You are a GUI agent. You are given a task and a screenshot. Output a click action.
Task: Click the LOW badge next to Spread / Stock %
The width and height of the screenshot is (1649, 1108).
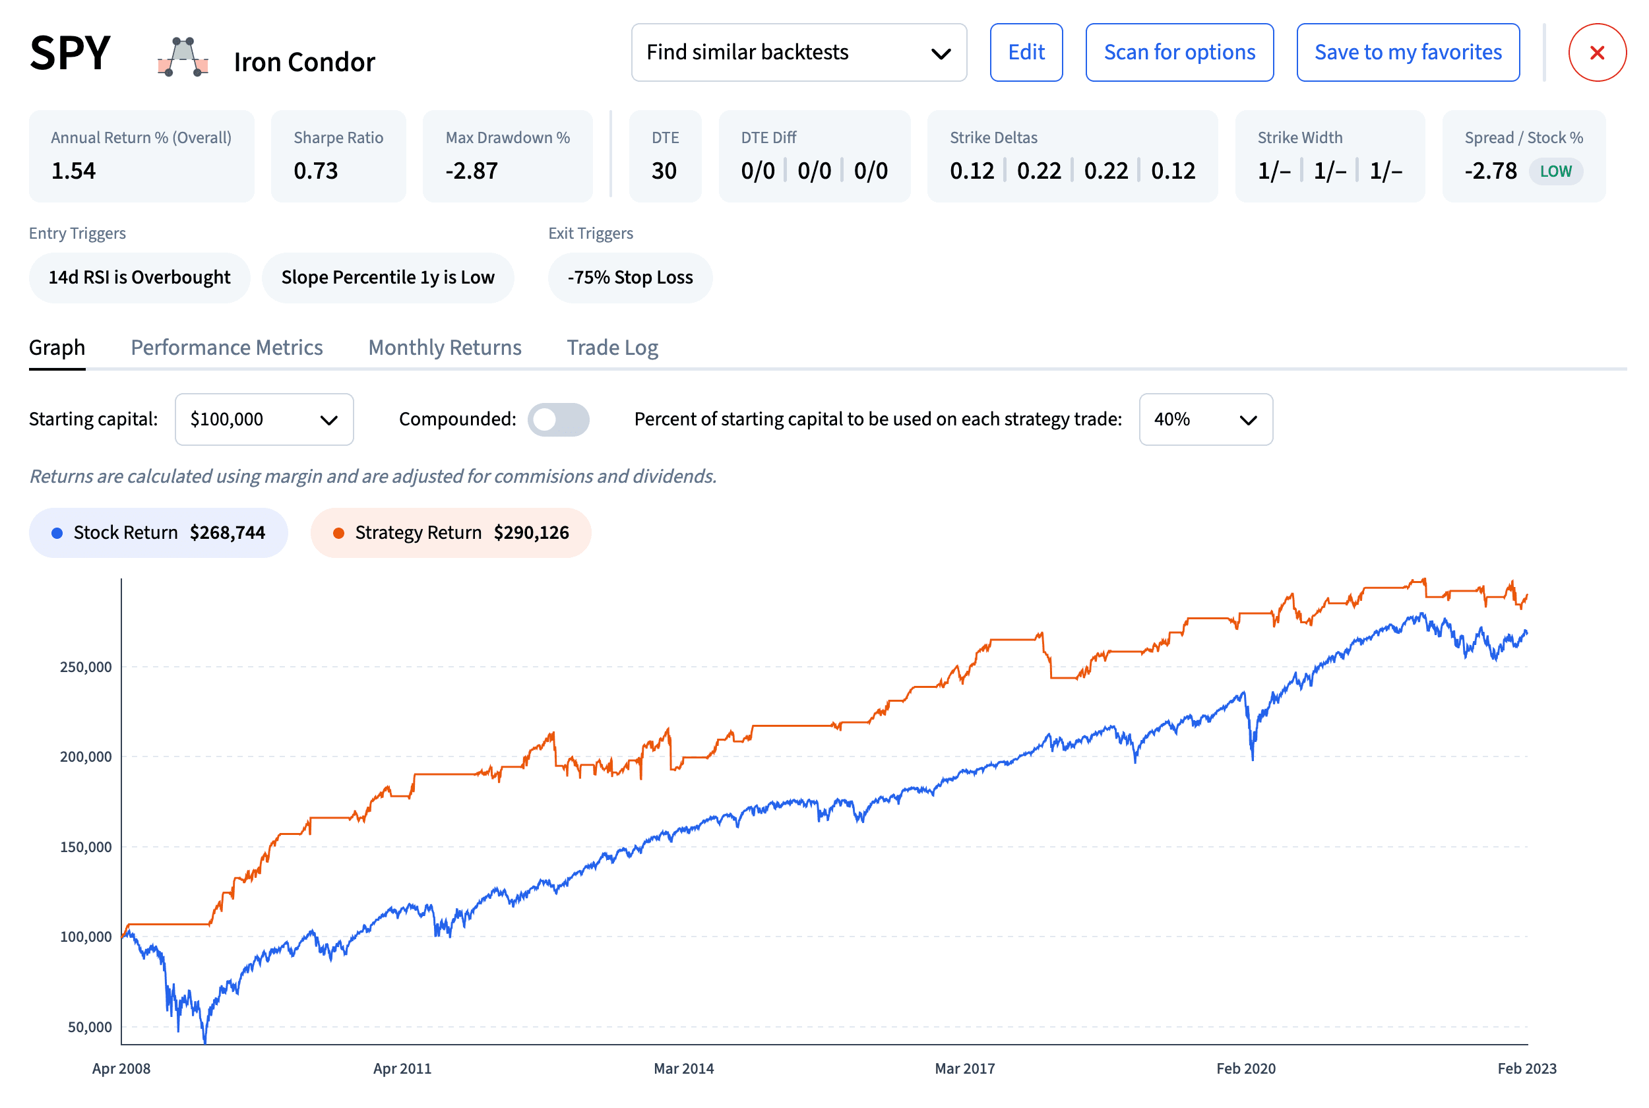pyautogui.click(x=1556, y=171)
